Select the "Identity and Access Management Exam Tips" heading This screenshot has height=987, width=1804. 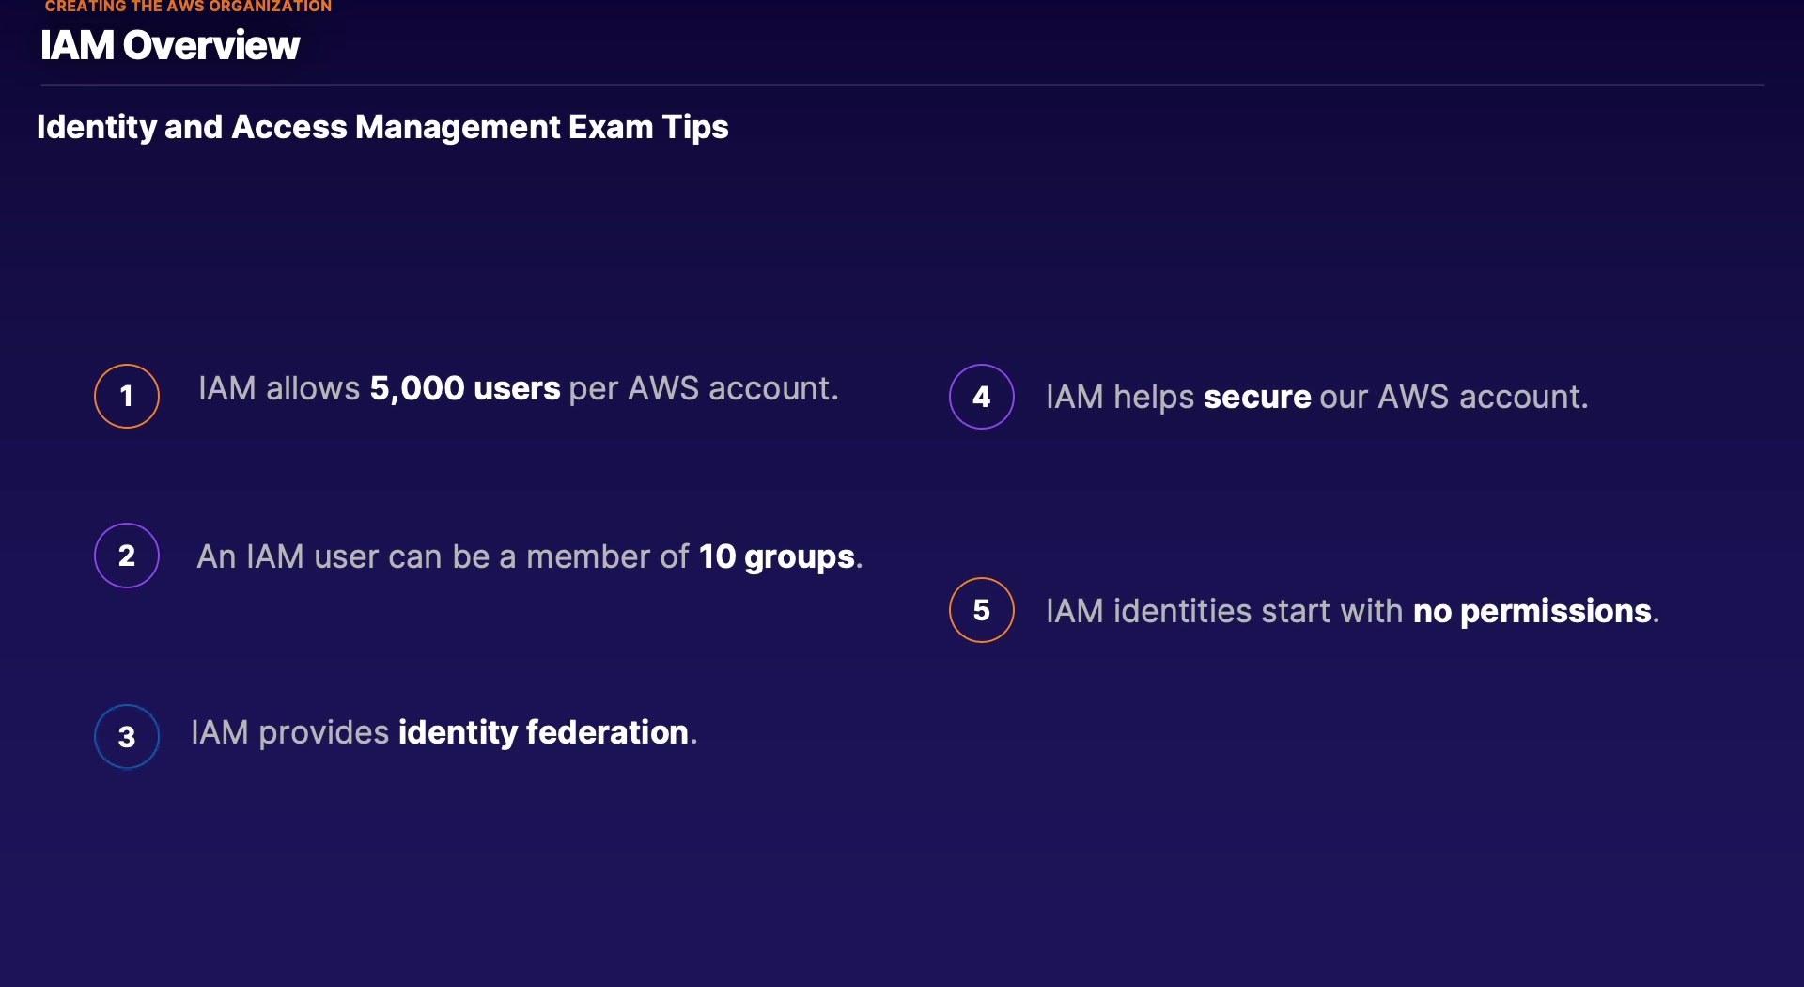click(x=382, y=127)
